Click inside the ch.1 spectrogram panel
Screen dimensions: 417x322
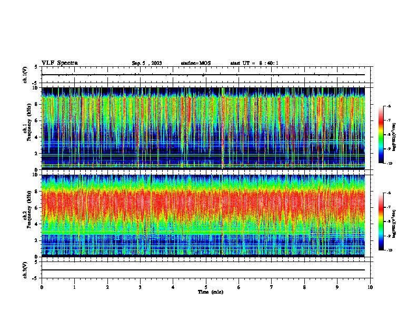pos(203,128)
